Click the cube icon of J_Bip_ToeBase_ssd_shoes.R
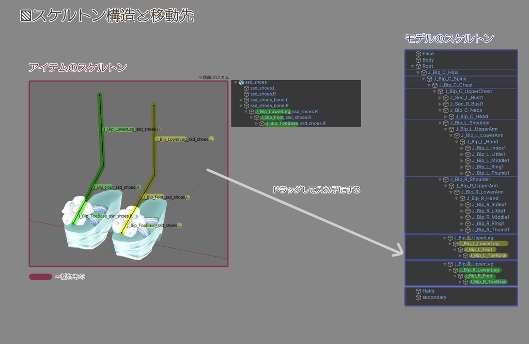 click(x=261, y=124)
